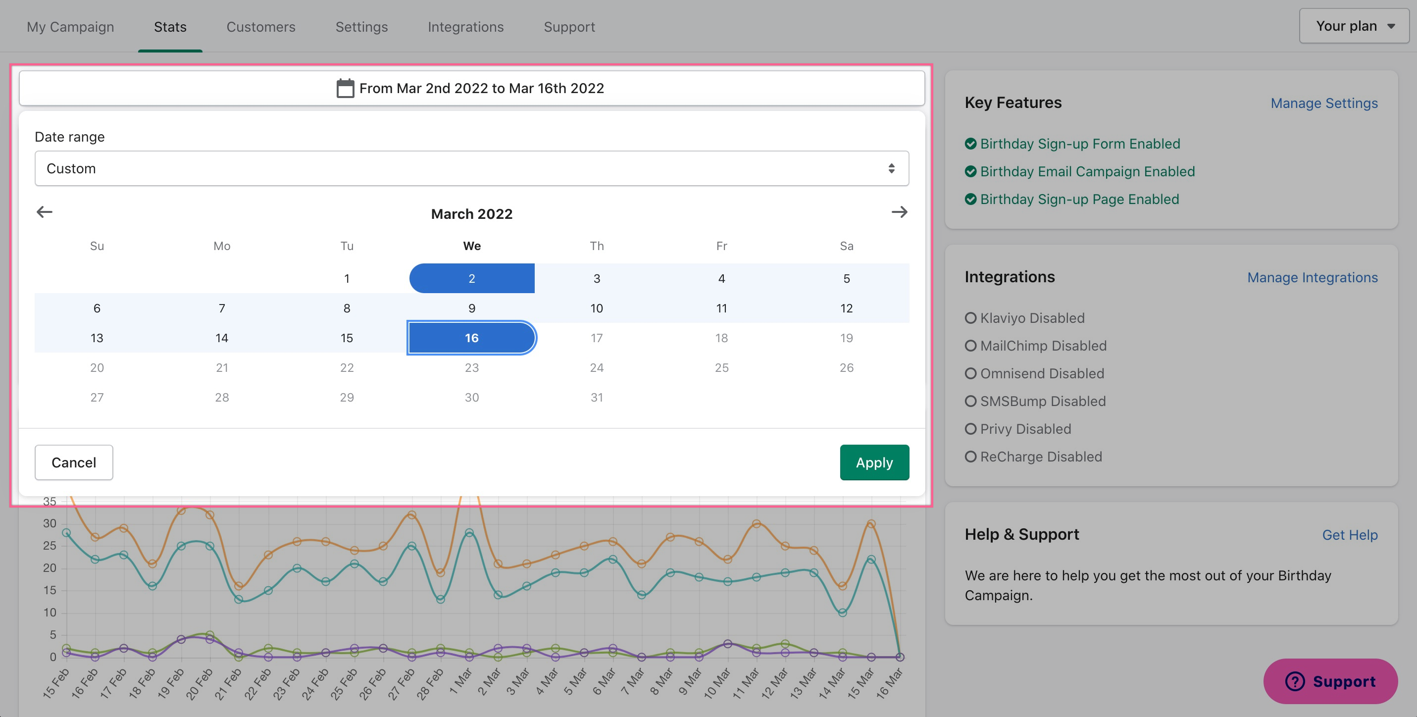Click the MailChimp Disabled circle indicator

pyautogui.click(x=970, y=346)
